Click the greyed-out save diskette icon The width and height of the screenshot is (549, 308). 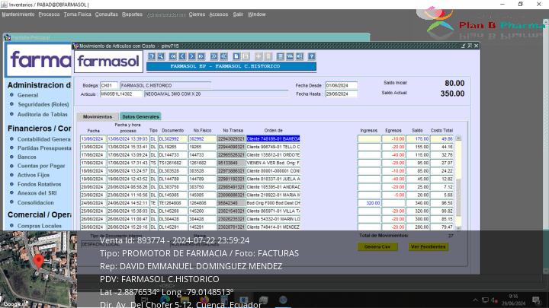(x=246, y=56)
